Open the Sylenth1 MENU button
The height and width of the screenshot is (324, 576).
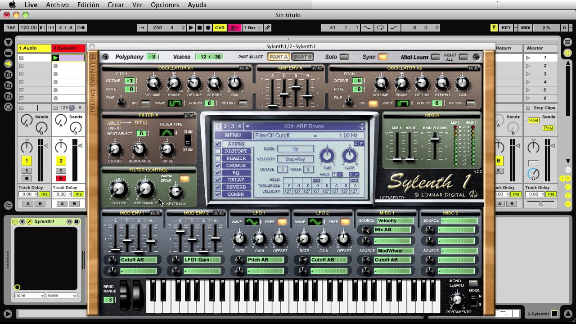click(x=233, y=135)
